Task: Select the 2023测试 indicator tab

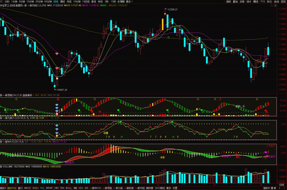Action: 160,188
